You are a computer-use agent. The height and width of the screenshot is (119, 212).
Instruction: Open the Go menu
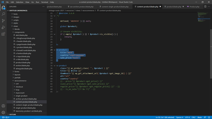[33, 2]
